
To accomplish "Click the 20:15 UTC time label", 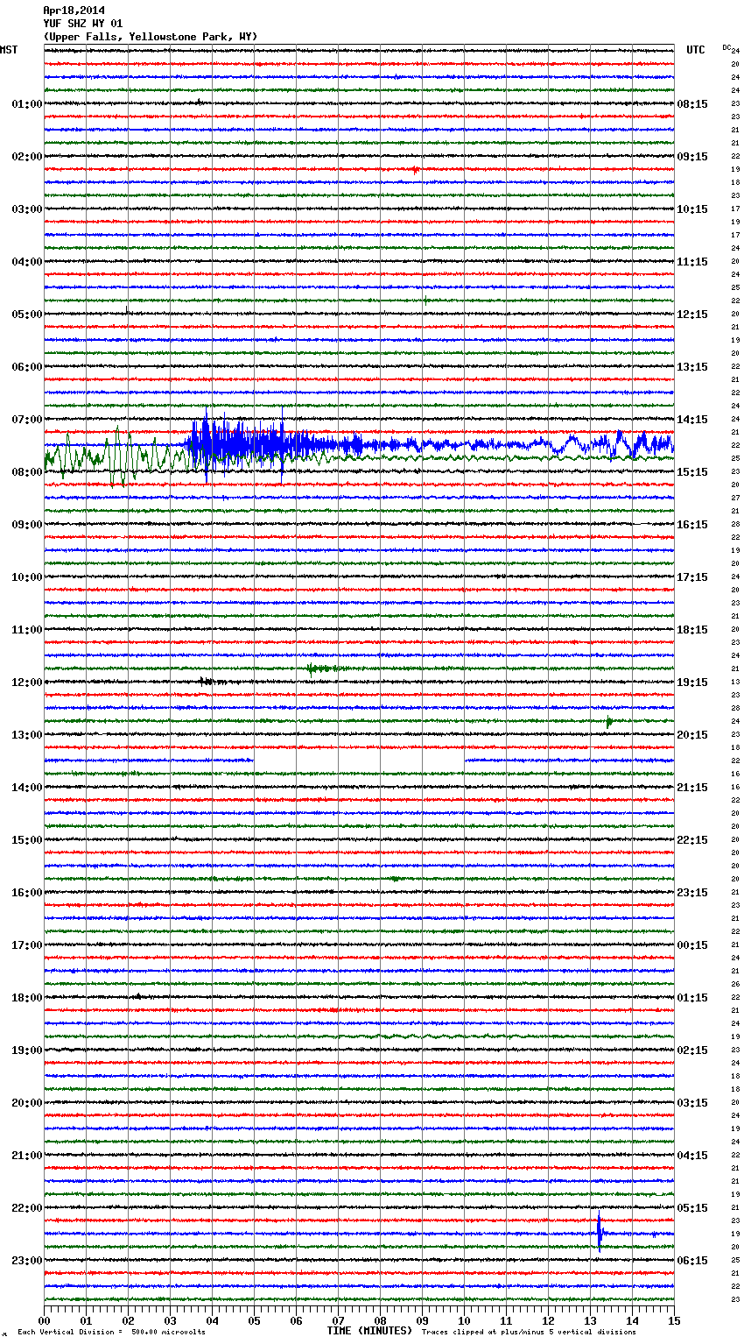I will coord(692,735).
